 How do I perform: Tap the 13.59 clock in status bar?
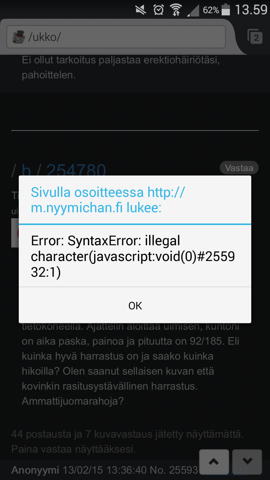click(x=251, y=10)
